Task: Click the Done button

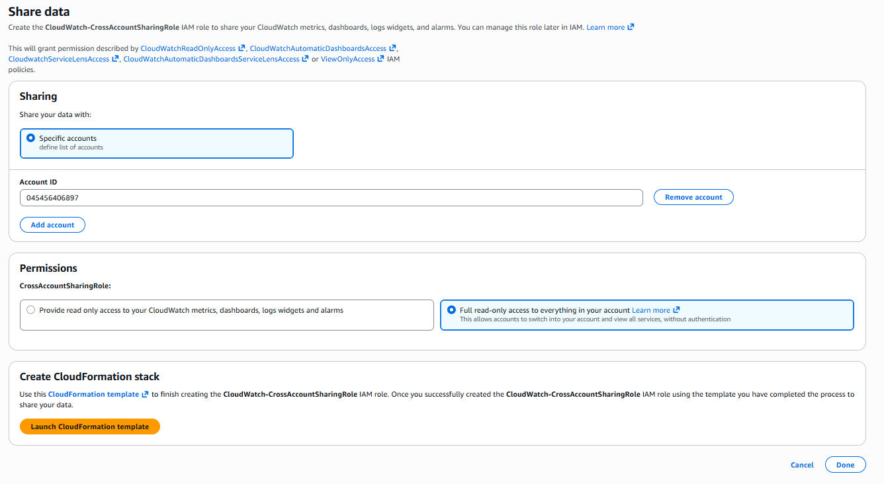Action: tap(846, 465)
